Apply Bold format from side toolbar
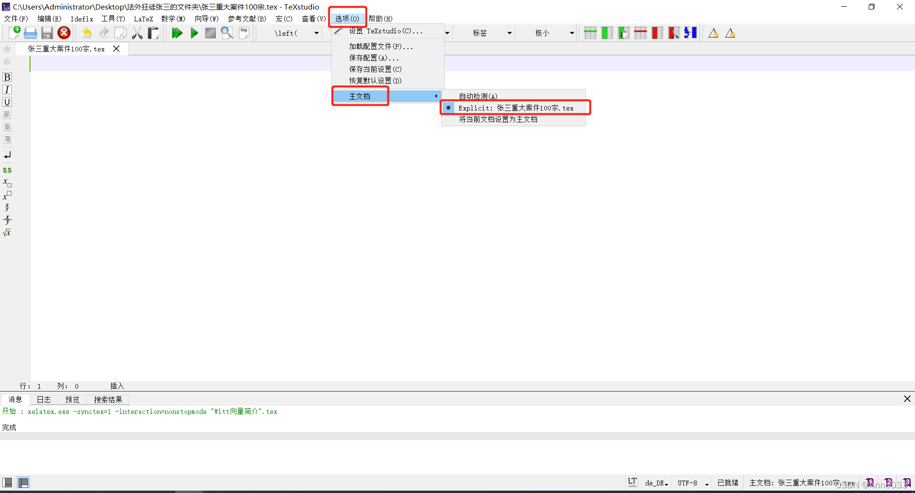 coord(7,77)
